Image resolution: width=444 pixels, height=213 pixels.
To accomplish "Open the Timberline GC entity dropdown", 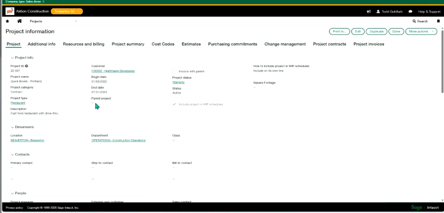I will (67, 11).
